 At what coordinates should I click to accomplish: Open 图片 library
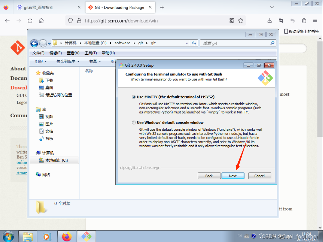tap(46, 124)
